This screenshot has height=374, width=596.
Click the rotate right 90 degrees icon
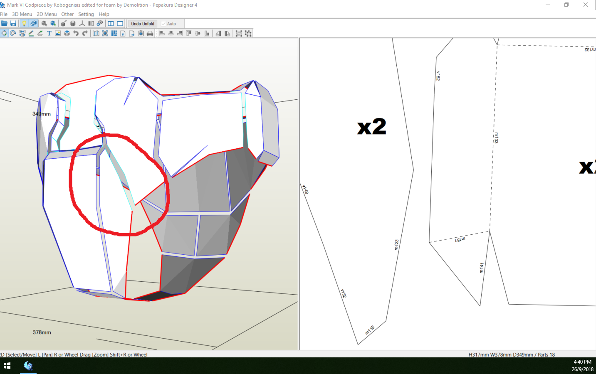coord(227,33)
